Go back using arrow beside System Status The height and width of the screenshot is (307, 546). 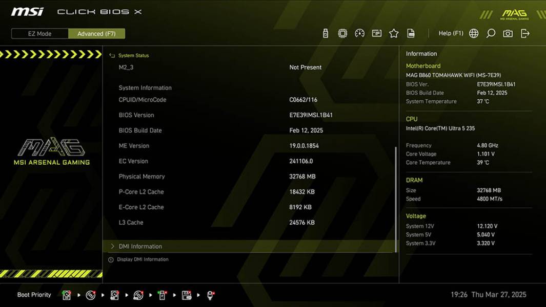tap(112, 56)
